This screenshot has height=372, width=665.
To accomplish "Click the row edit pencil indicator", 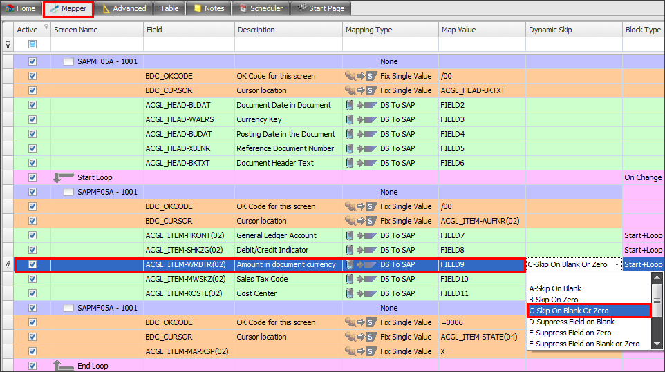I will coord(8,265).
